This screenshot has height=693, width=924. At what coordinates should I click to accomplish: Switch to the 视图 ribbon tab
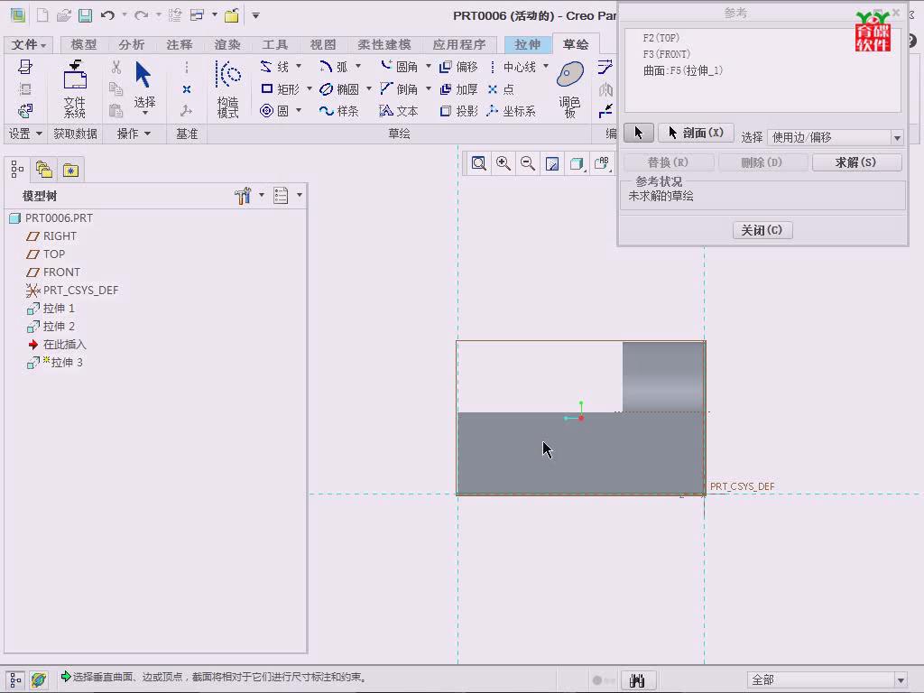[x=323, y=44]
